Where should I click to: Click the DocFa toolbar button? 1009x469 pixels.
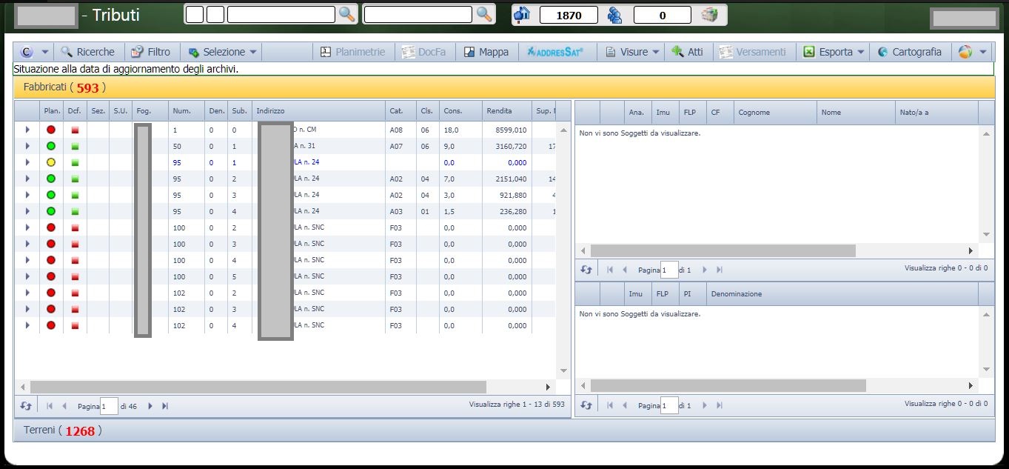click(423, 52)
